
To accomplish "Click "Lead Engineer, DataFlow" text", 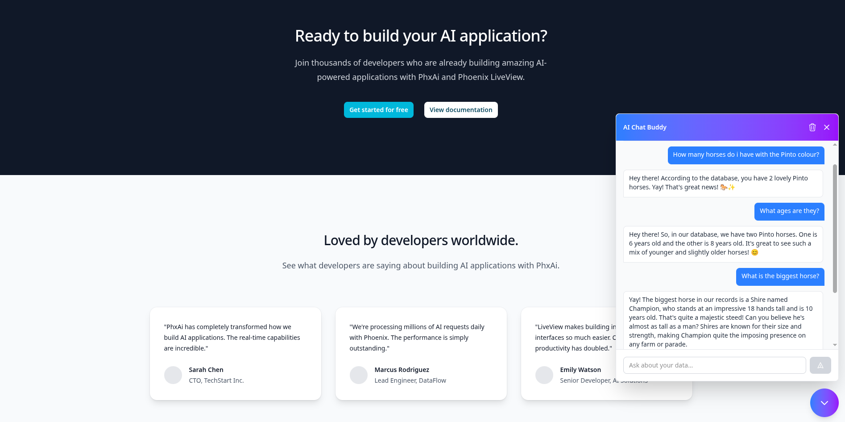I will (410, 380).
